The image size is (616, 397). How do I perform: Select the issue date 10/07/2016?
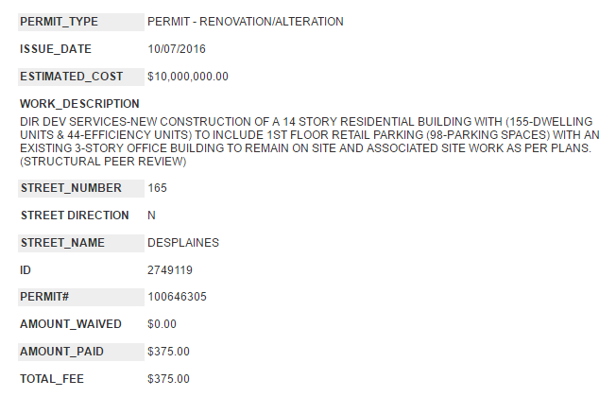(178, 48)
